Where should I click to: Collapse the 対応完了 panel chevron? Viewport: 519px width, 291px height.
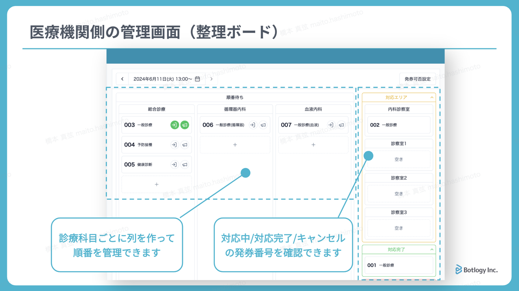click(431, 249)
